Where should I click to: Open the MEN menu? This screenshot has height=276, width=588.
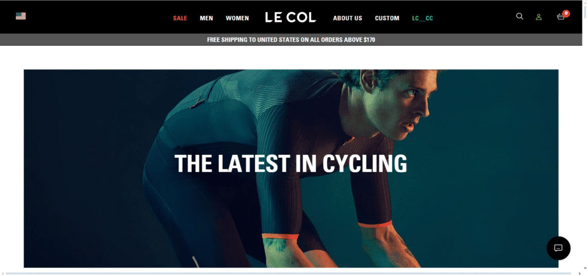[x=206, y=18]
